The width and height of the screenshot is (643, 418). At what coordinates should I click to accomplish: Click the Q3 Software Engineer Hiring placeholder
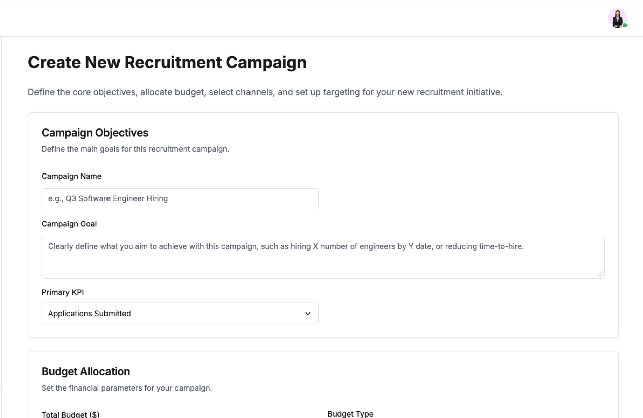pos(108,199)
